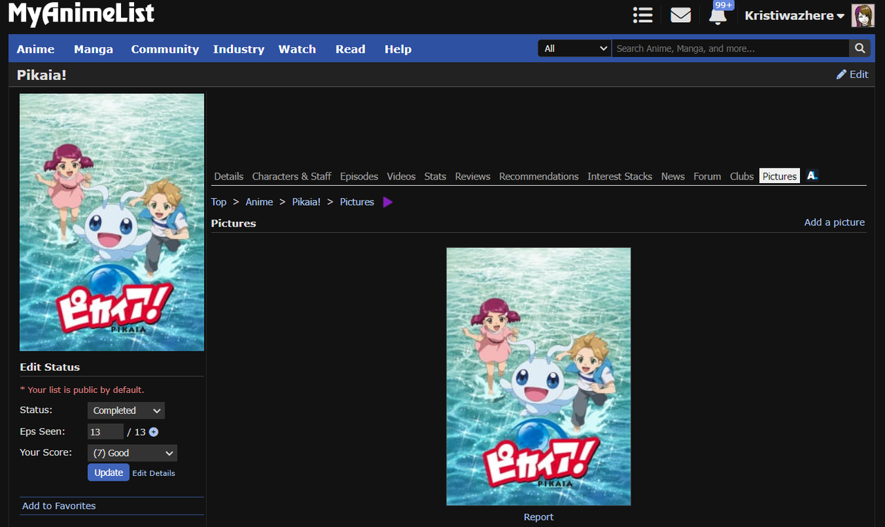Open the Manga menu

[x=93, y=49]
